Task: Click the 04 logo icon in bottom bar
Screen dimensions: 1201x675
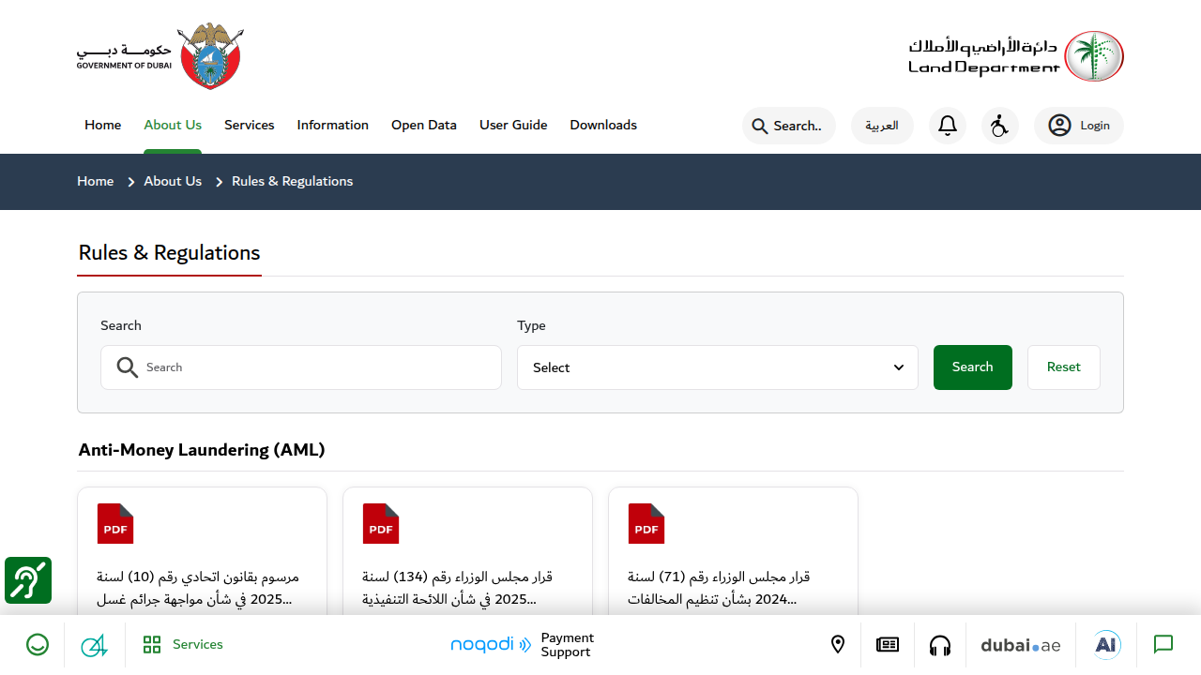Action: [95, 645]
